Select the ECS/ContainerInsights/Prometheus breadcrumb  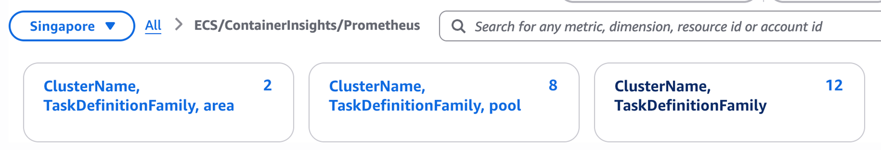[x=307, y=25]
